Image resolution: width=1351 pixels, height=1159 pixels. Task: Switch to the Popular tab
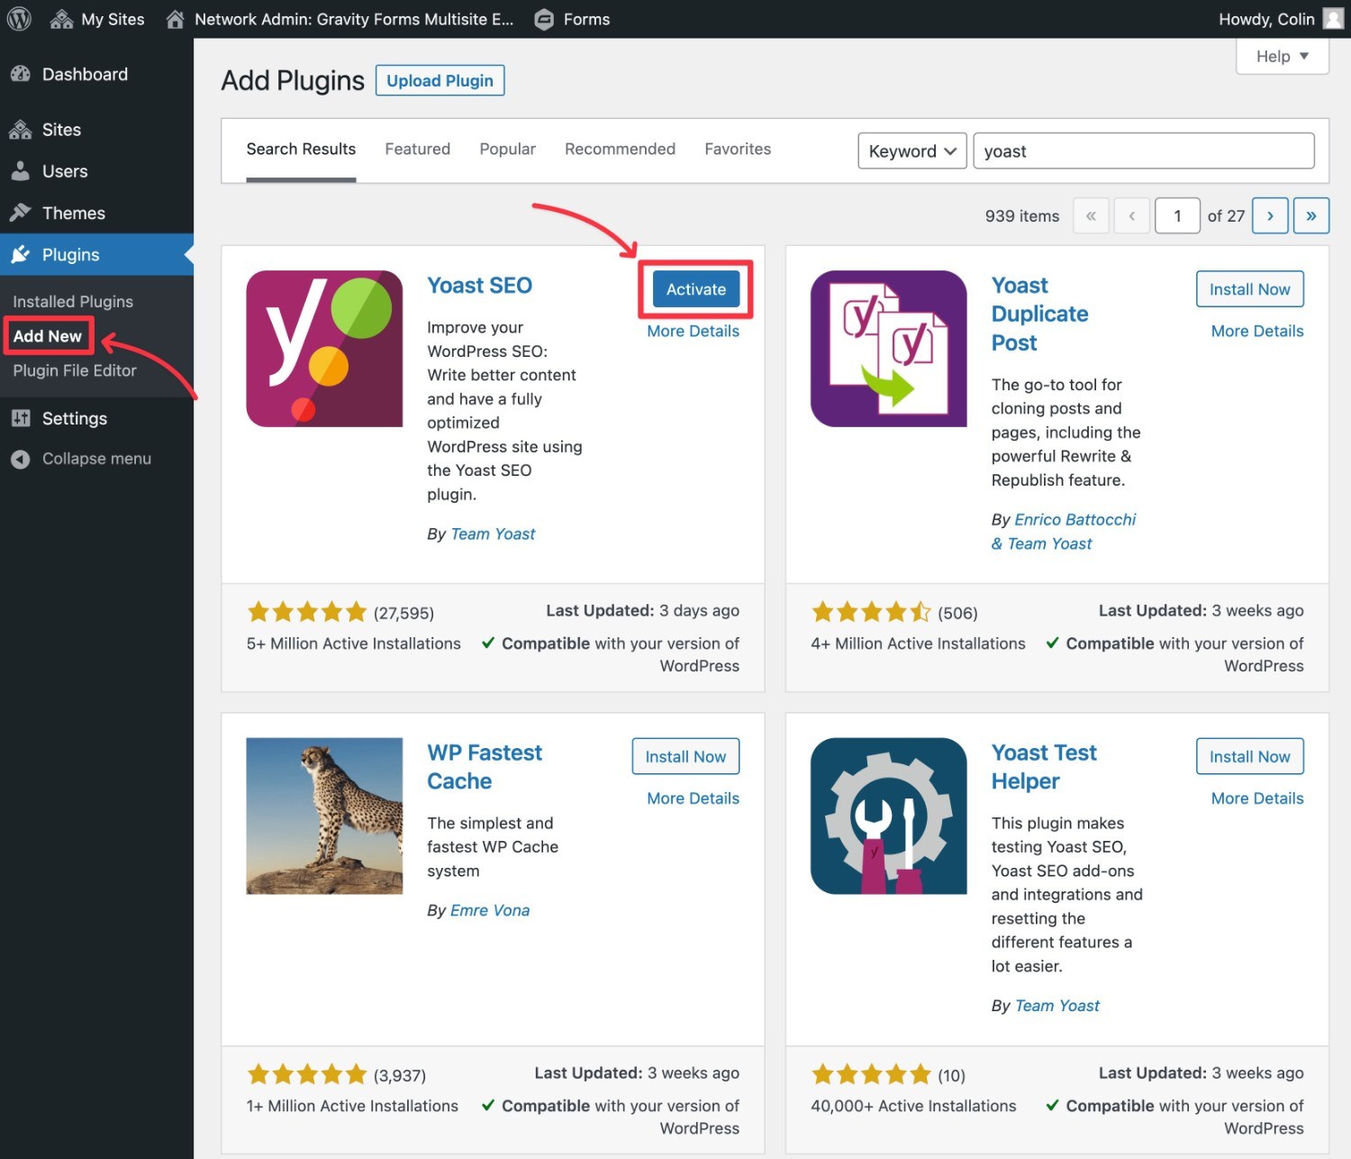click(x=507, y=149)
